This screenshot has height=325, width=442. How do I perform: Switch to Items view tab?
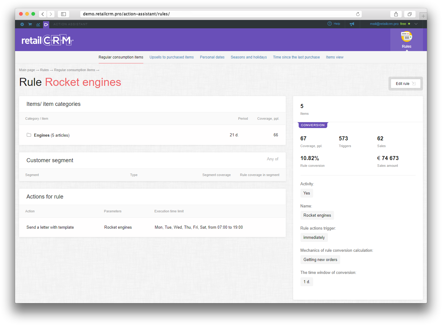(x=335, y=57)
